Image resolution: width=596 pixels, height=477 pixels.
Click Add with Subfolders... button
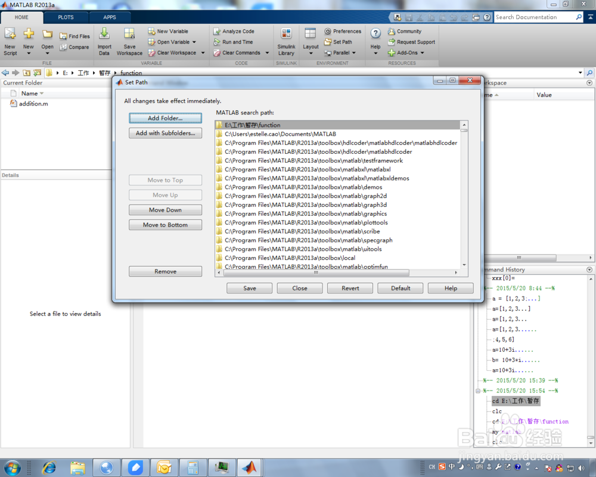click(x=165, y=133)
